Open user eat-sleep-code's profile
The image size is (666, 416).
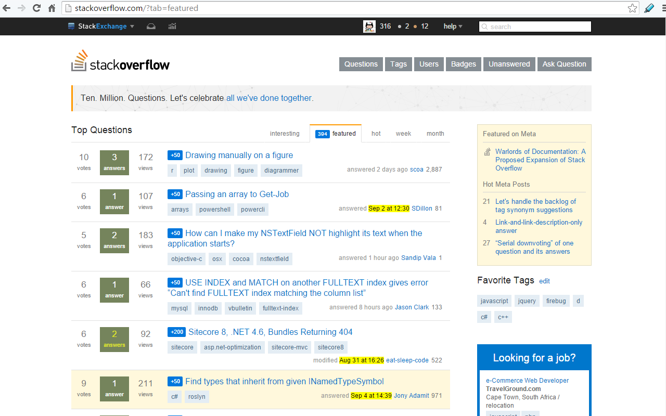[x=407, y=360]
